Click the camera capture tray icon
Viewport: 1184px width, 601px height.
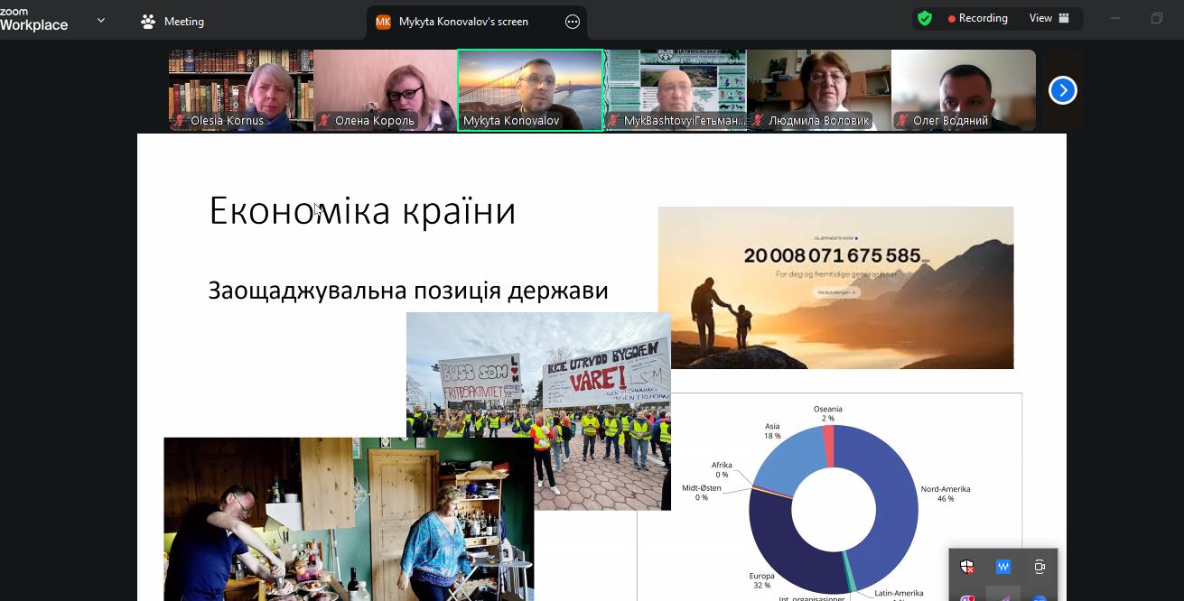pos(1039,567)
